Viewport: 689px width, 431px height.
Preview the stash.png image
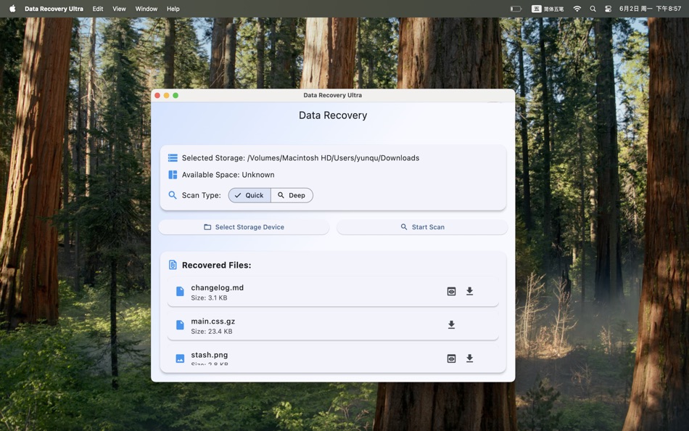(451, 359)
